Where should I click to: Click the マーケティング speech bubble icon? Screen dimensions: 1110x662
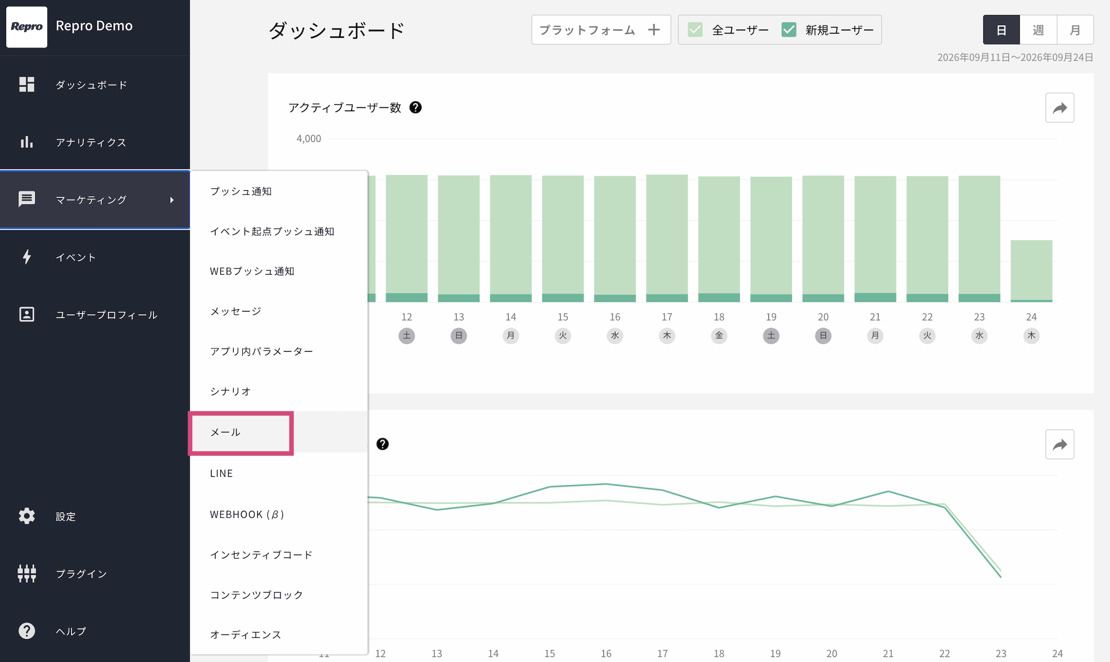[27, 199]
